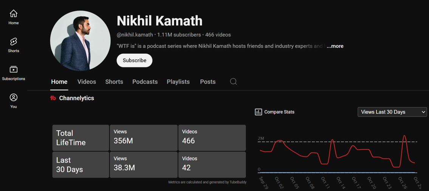Switch to the channel Shorts tab

click(114, 82)
